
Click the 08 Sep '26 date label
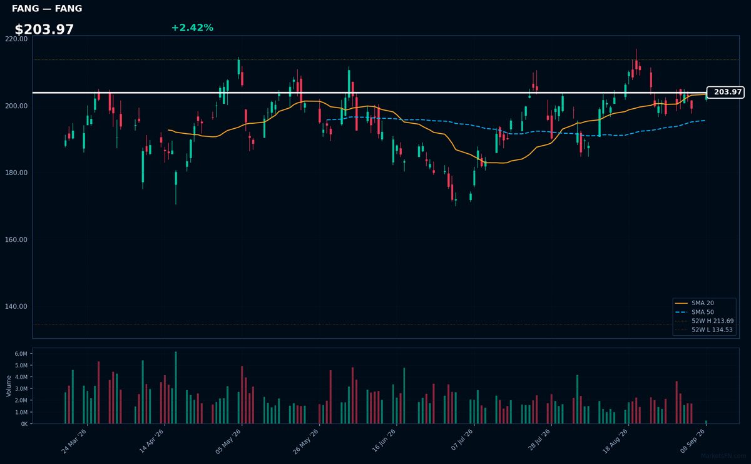click(x=693, y=441)
